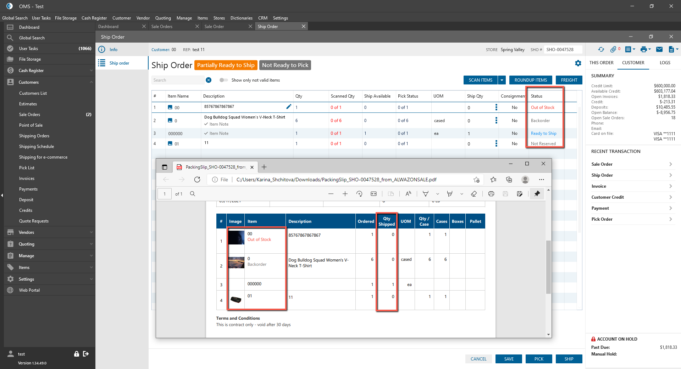681x369 pixels.
Task: Click the lock icon in bottom sidebar
Action: click(x=76, y=354)
